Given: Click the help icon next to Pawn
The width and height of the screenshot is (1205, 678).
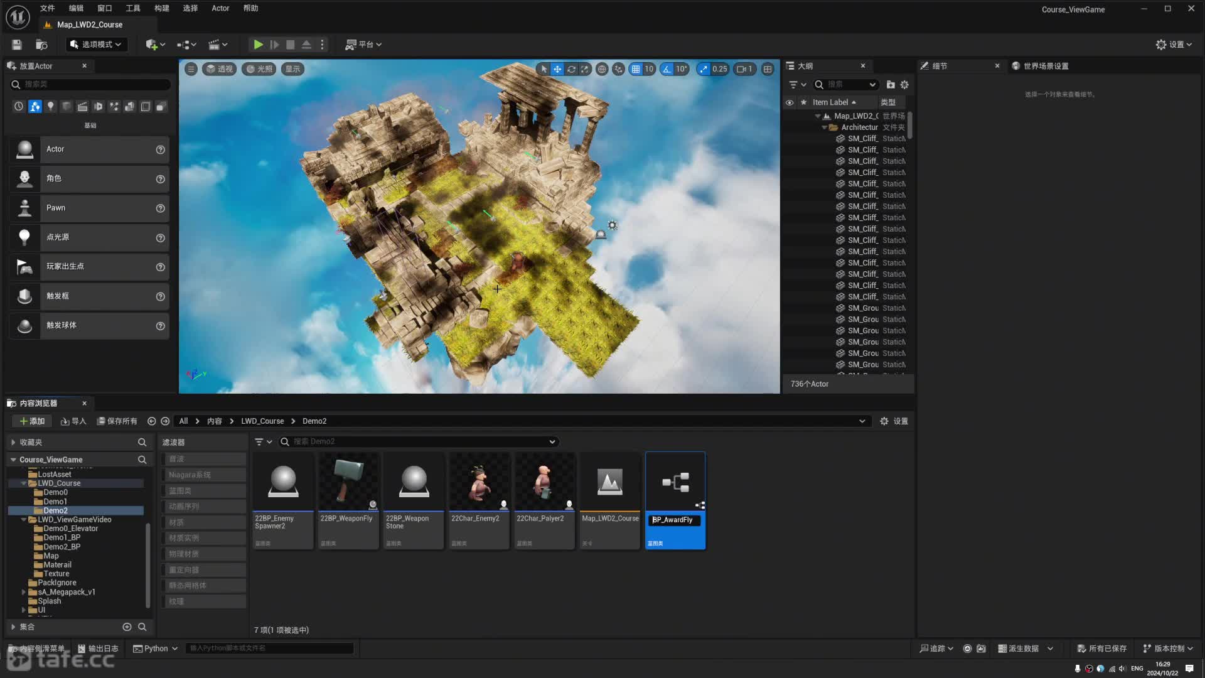Looking at the screenshot, I should [x=161, y=208].
